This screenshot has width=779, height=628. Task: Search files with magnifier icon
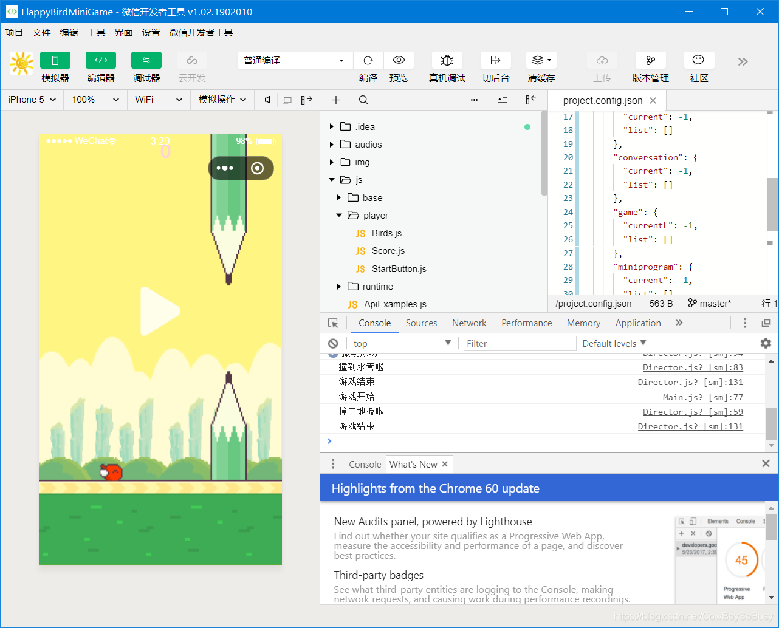pos(363,100)
